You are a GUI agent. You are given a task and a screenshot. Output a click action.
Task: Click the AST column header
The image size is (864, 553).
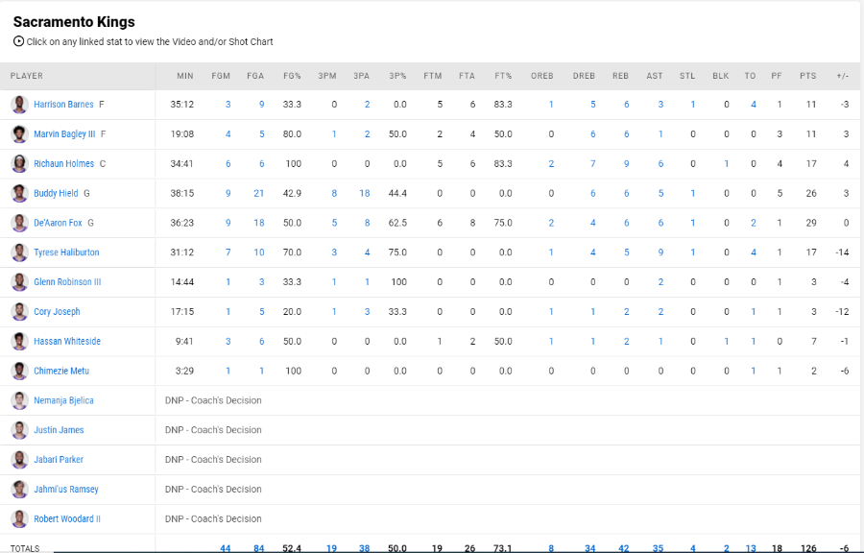(655, 76)
